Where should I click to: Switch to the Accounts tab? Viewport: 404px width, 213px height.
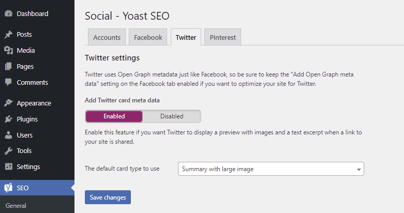pyautogui.click(x=107, y=37)
